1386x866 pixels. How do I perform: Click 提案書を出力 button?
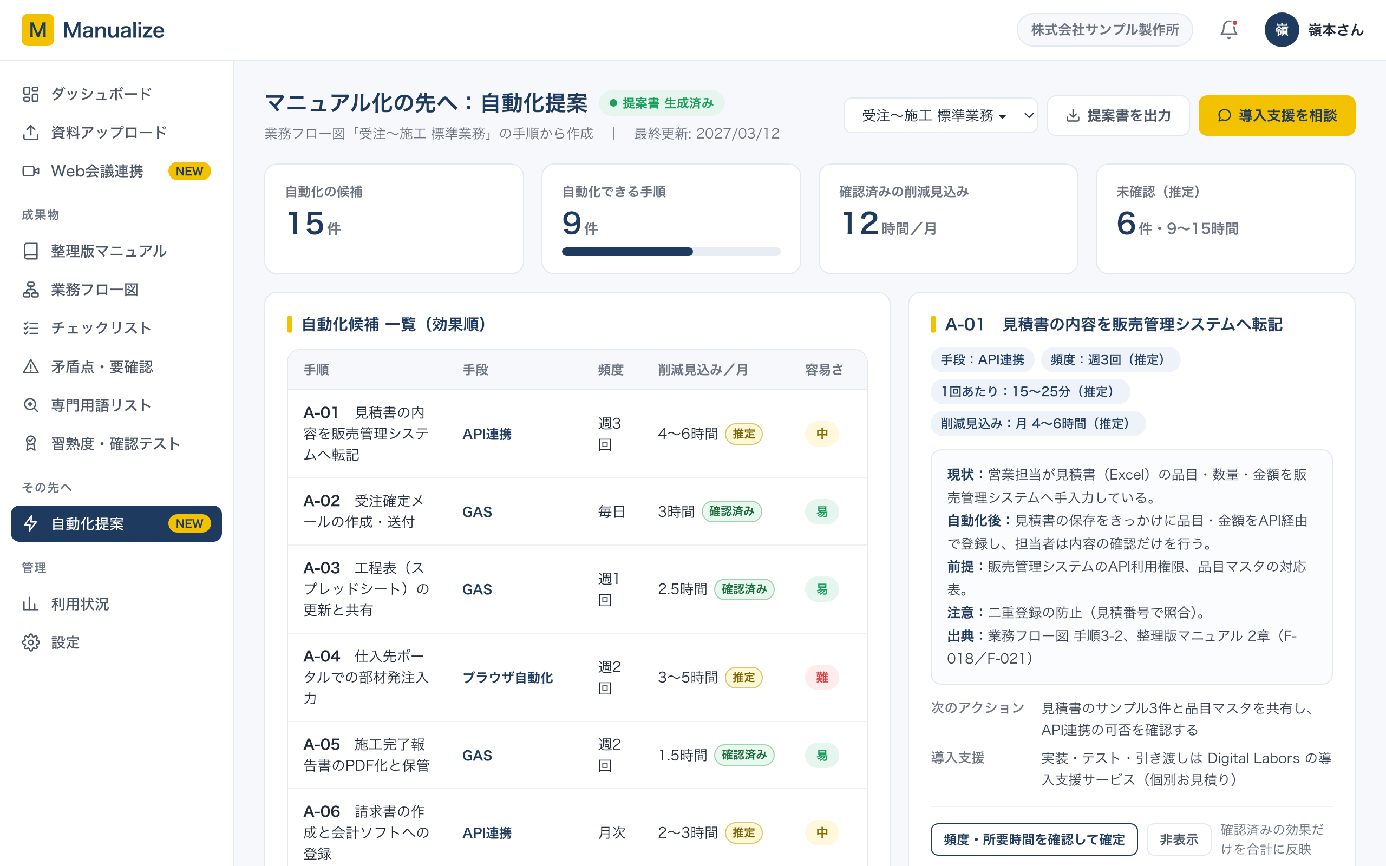pos(1118,116)
